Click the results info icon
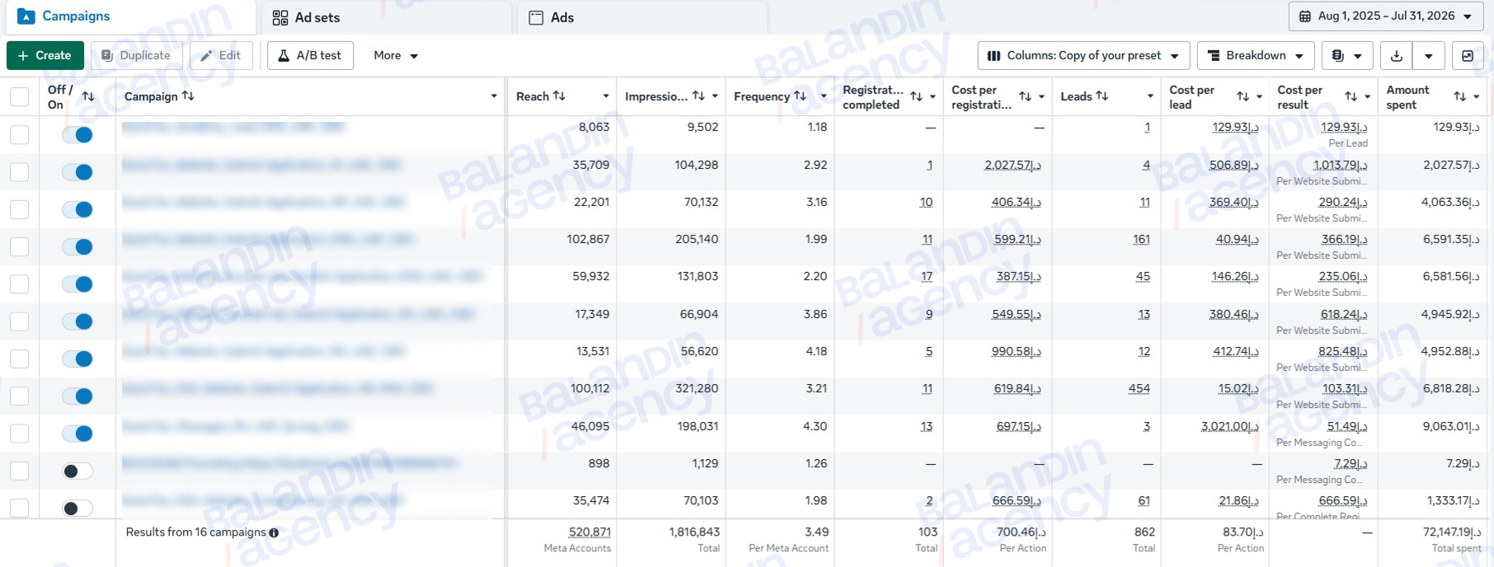The width and height of the screenshot is (1494, 567). [274, 532]
